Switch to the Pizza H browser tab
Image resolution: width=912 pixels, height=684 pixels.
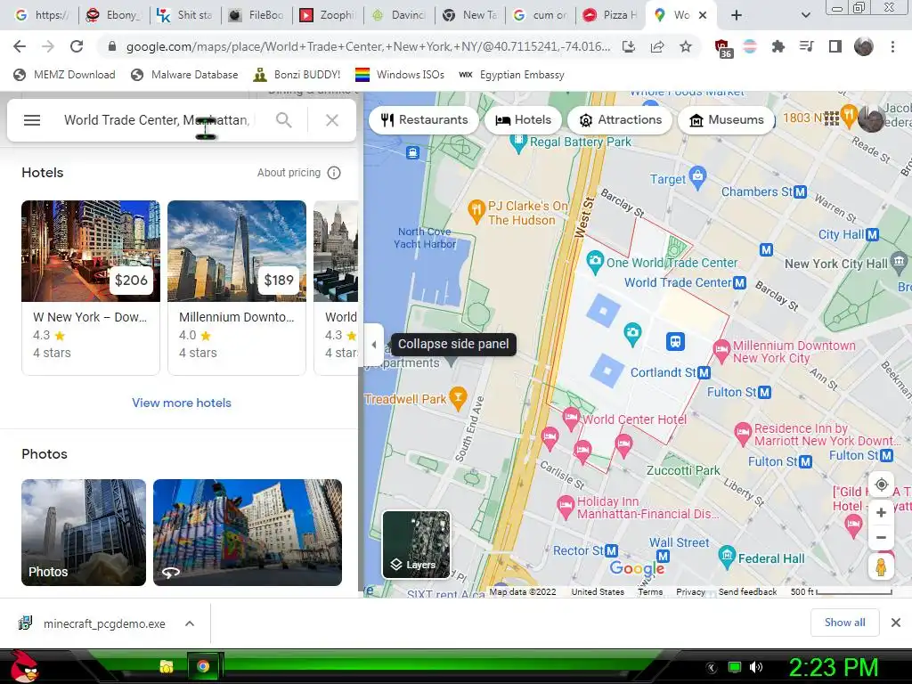(609, 15)
